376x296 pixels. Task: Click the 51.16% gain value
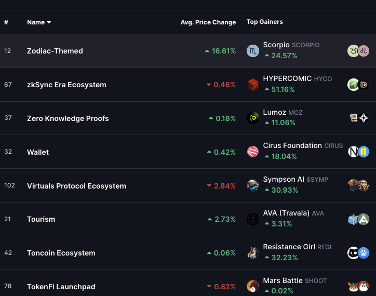279,89
